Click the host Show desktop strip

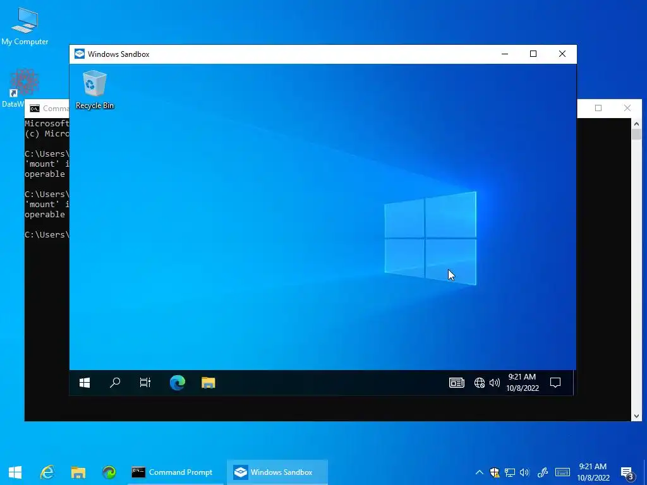(645, 472)
